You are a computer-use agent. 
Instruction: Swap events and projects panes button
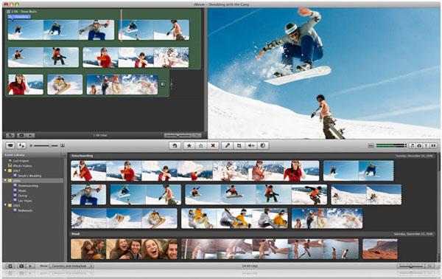tap(21, 145)
